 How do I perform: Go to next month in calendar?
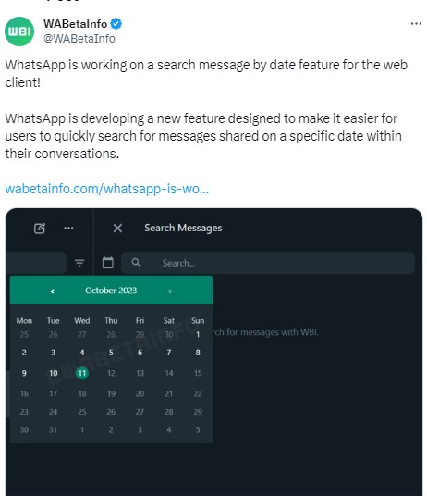pyautogui.click(x=170, y=291)
